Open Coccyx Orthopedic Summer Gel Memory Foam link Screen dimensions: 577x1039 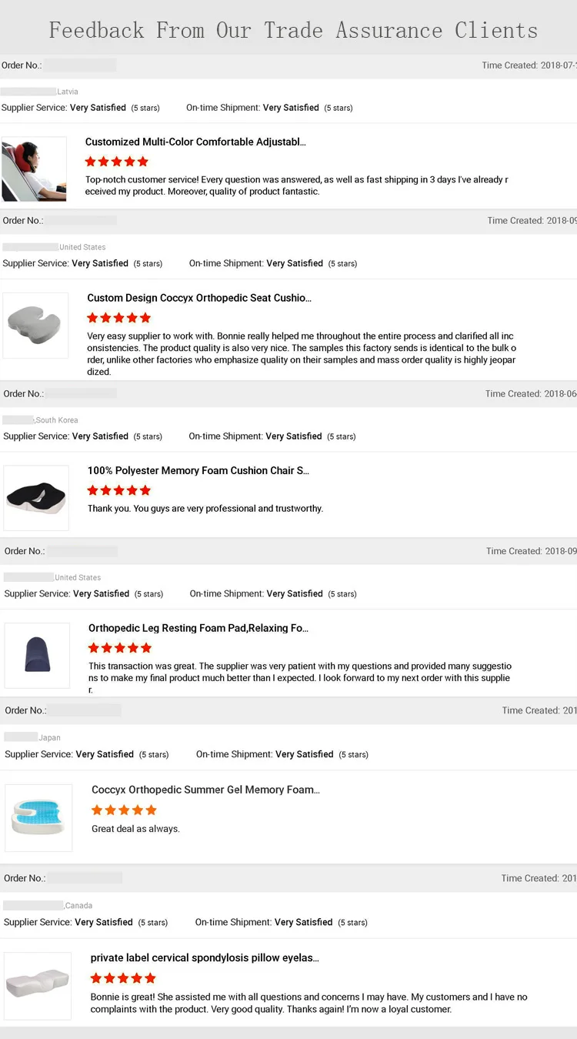[x=205, y=790]
